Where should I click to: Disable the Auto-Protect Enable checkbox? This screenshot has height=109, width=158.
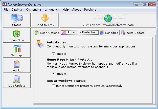53,54
